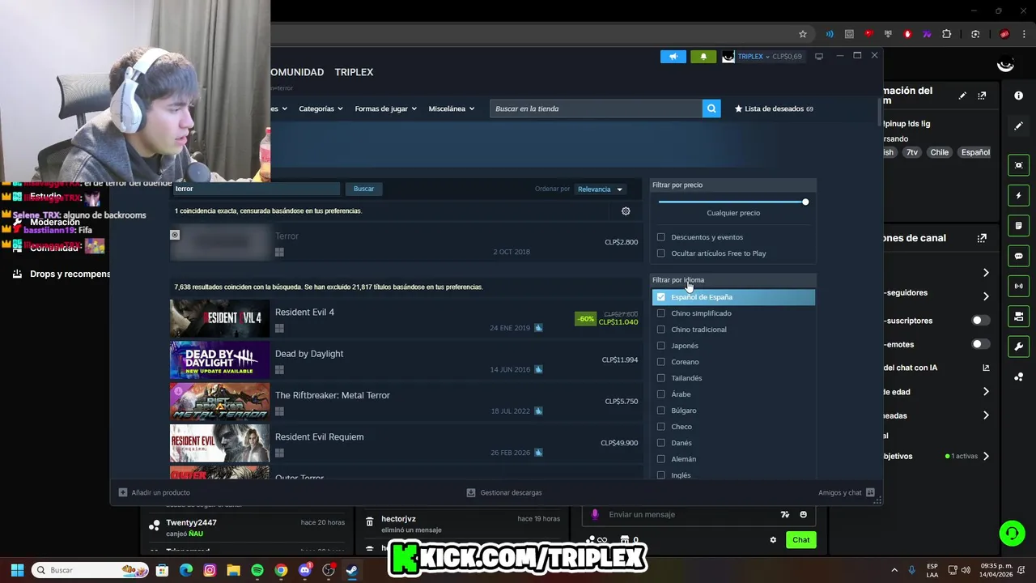Open the TRIPLEX profile tab in Steam
This screenshot has width=1036, height=583.
click(354, 72)
